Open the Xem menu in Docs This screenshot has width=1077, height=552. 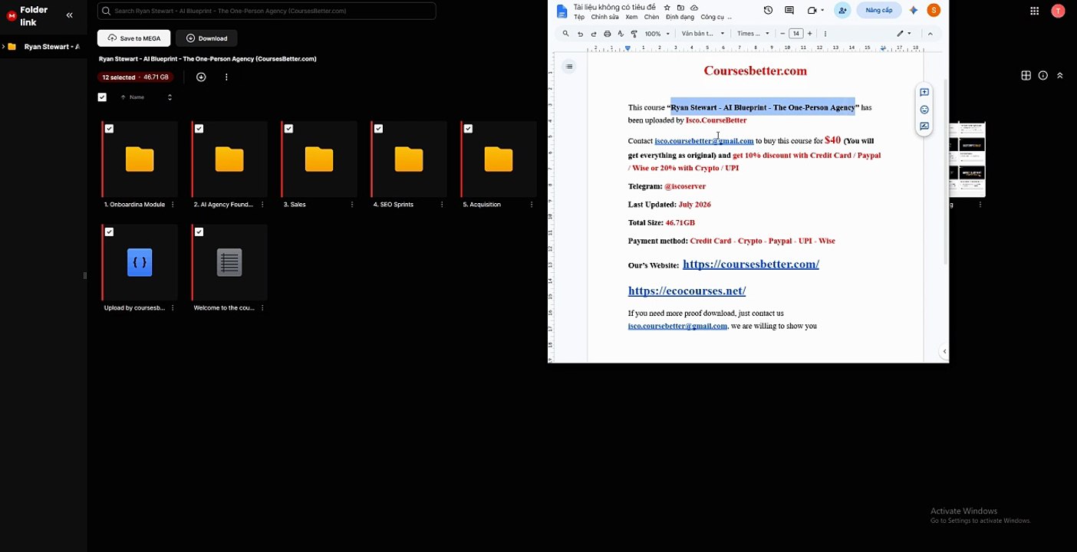click(631, 17)
